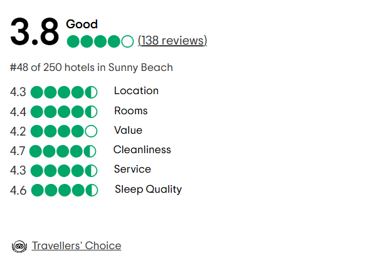This screenshot has width=382, height=263.
Task: Click the overall rating bubbles beside 138 reviews
Action: point(100,41)
